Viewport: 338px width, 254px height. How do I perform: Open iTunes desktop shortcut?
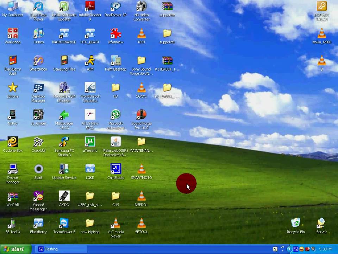pos(38,33)
